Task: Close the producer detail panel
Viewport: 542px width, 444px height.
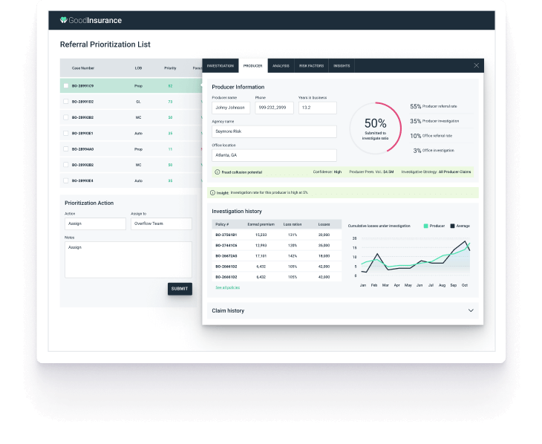Action: (477, 65)
